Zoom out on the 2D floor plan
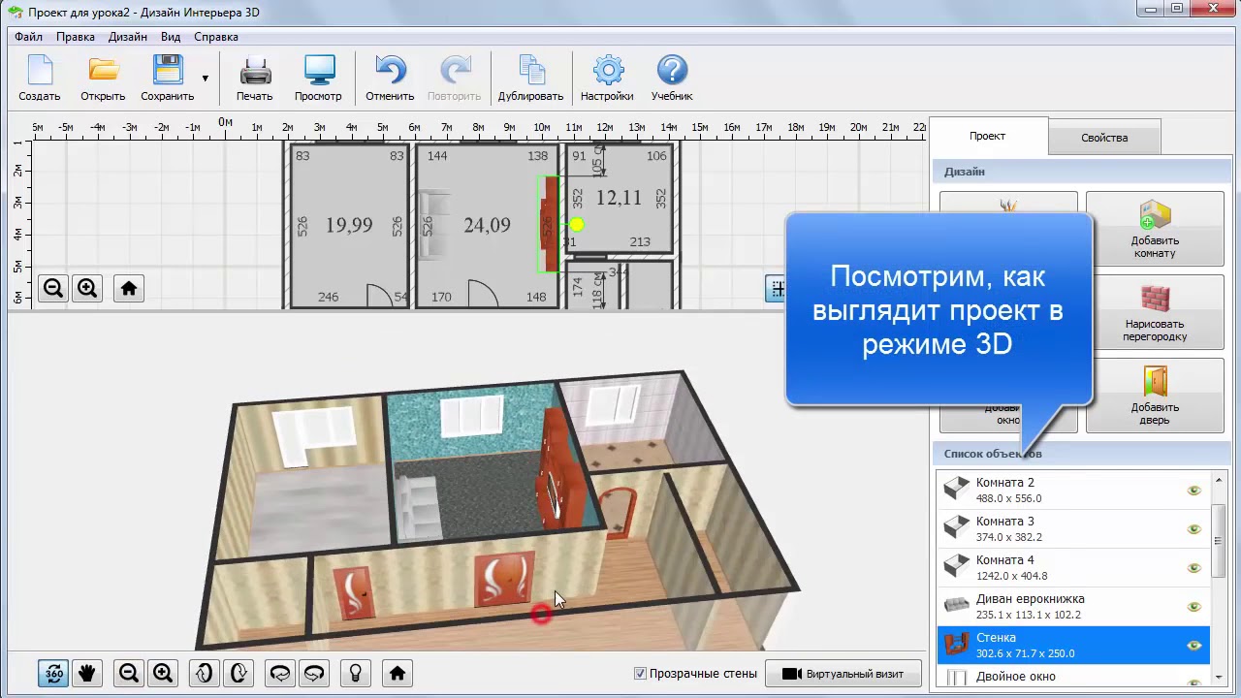The width and height of the screenshot is (1241, 698). pos(53,288)
